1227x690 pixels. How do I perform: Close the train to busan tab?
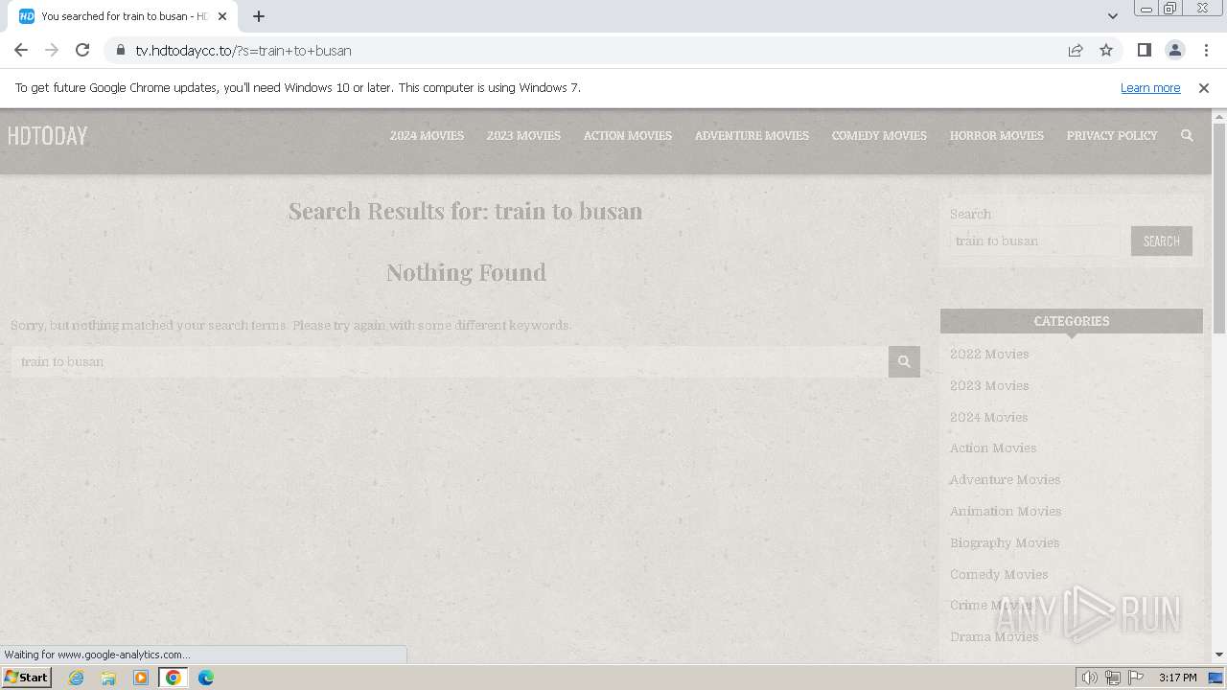[222, 16]
